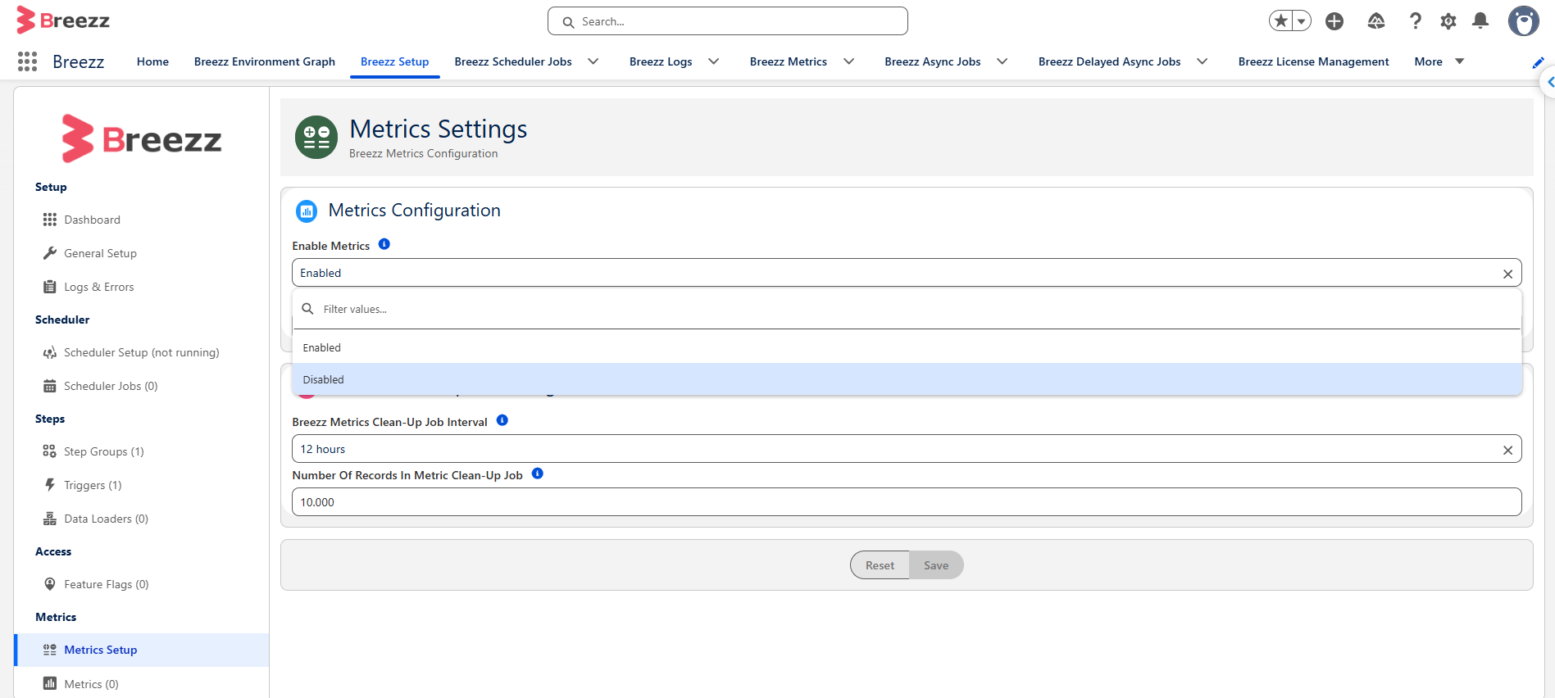Click the Enable Metrics info icon
This screenshot has width=1555, height=698.
click(384, 244)
